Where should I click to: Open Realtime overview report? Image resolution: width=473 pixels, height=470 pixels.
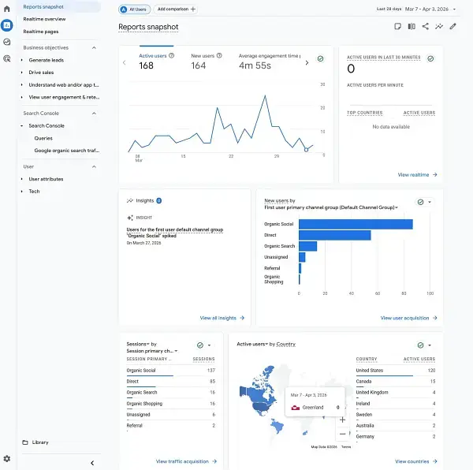click(44, 18)
